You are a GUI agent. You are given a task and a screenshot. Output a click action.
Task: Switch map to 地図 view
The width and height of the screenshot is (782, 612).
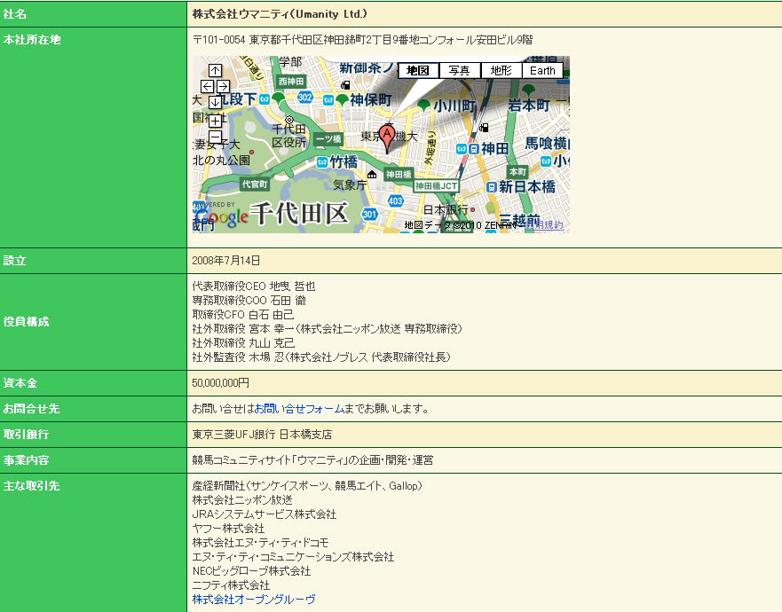tap(418, 71)
